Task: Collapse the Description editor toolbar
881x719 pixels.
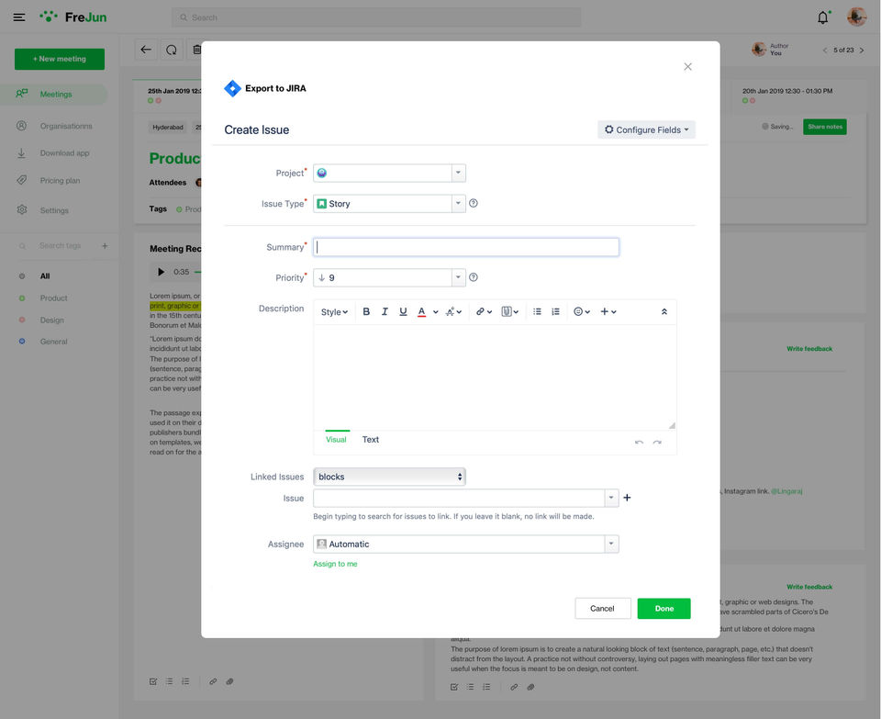Action: [664, 311]
